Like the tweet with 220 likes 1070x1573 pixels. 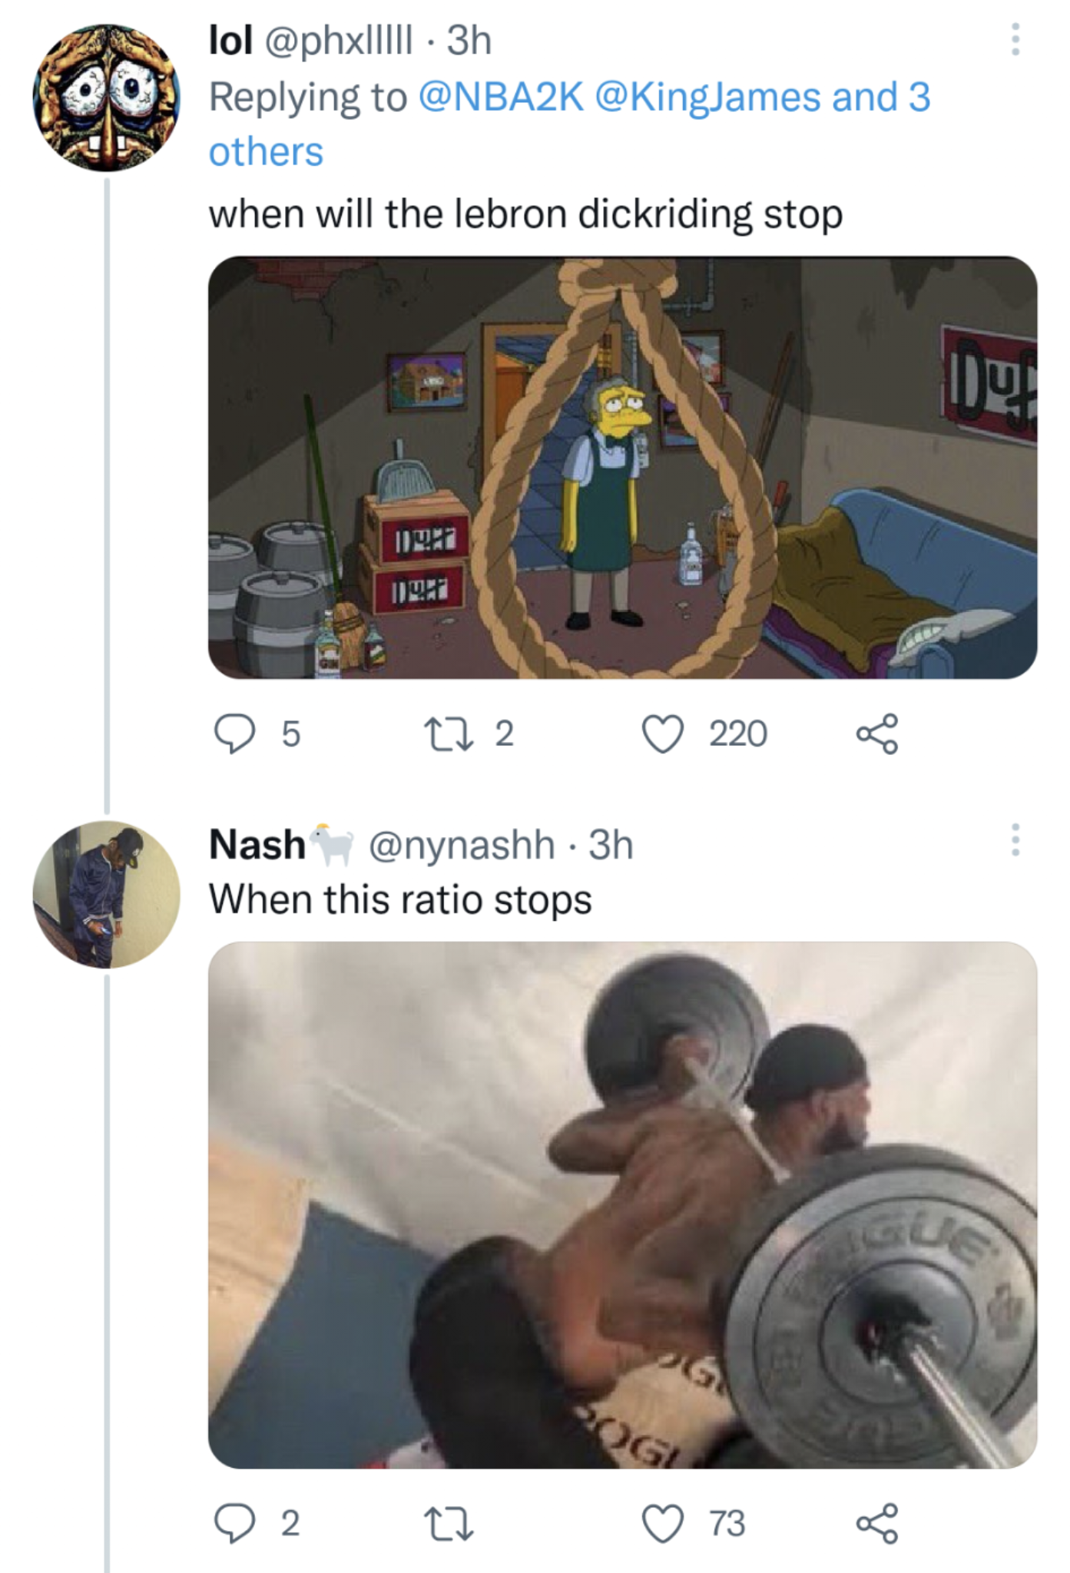662,733
